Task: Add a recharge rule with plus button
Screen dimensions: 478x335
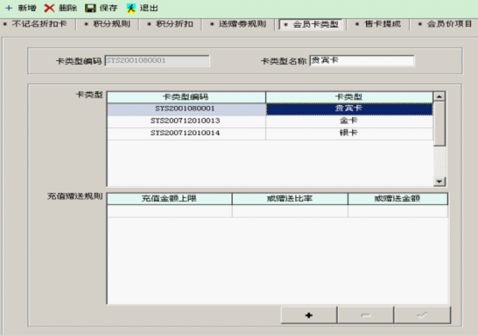Action: tap(309, 315)
